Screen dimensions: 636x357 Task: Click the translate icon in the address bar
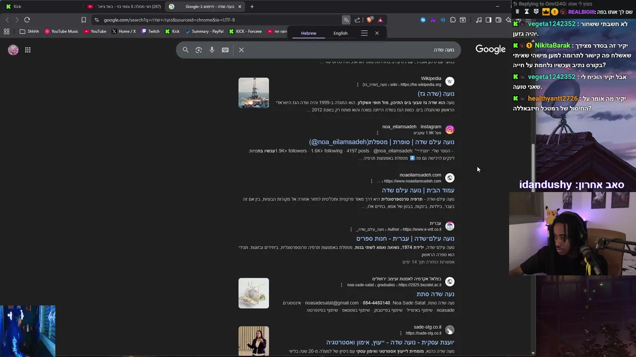(346, 20)
